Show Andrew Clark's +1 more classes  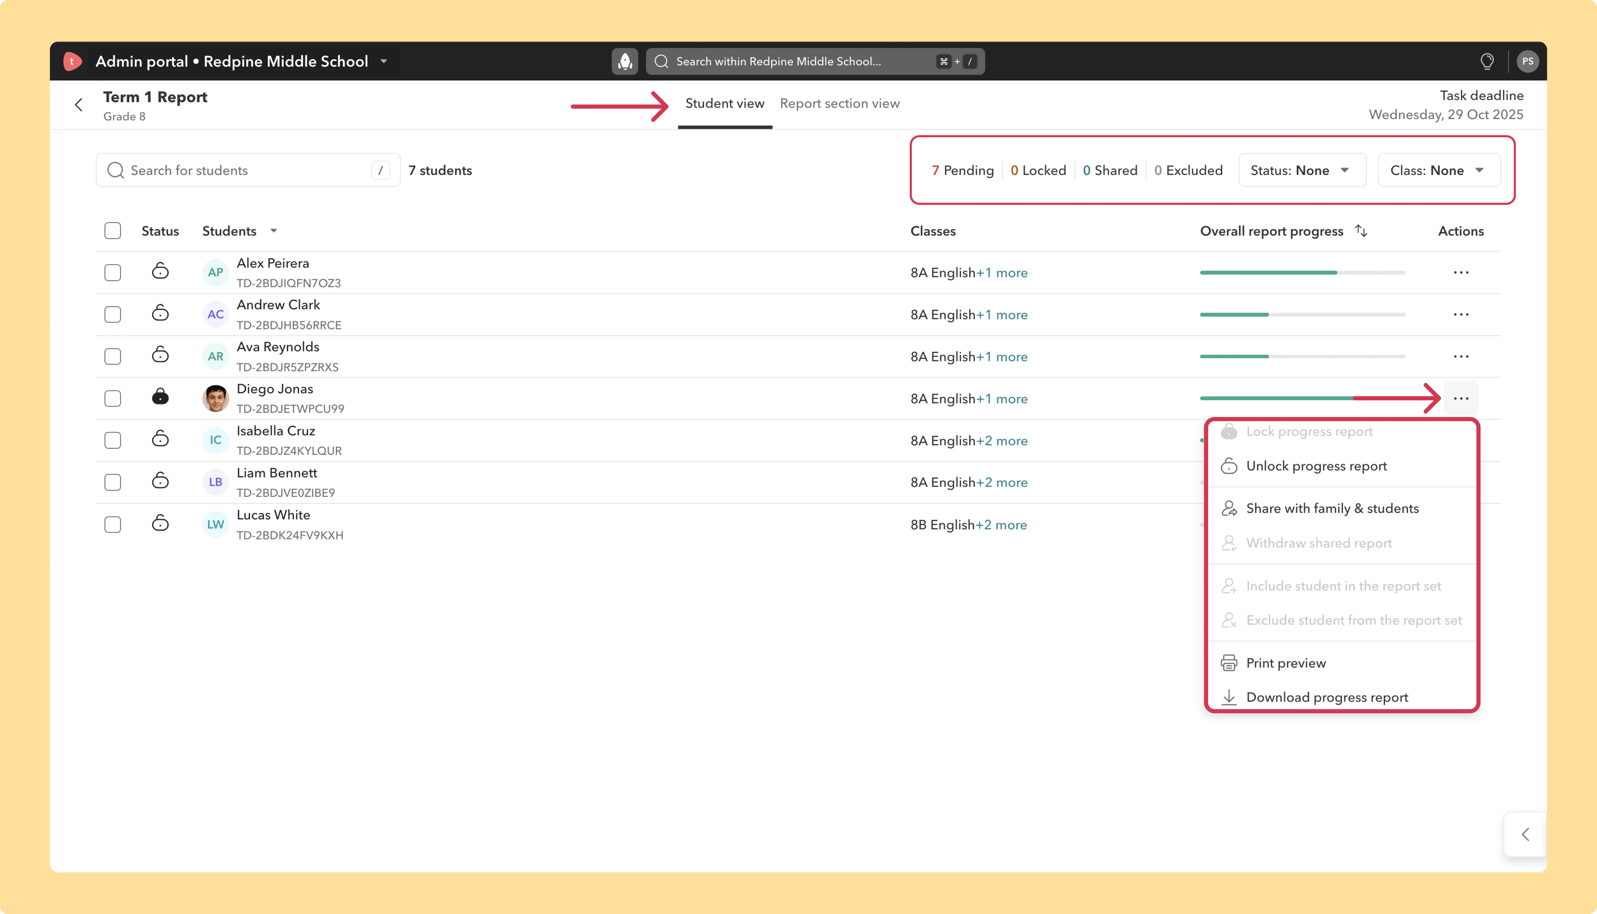coord(1002,315)
